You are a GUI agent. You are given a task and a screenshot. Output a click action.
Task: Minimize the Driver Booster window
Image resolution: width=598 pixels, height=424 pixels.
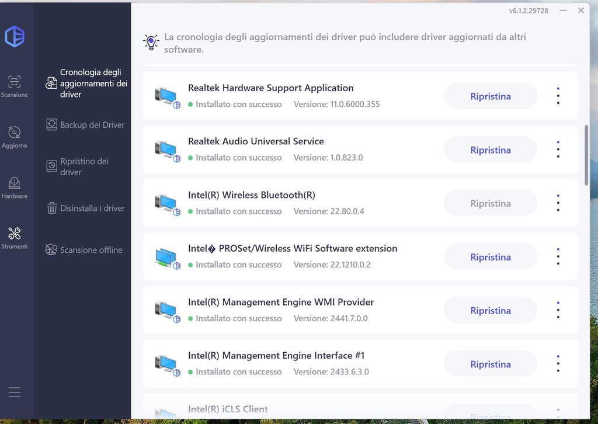pos(564,11)
